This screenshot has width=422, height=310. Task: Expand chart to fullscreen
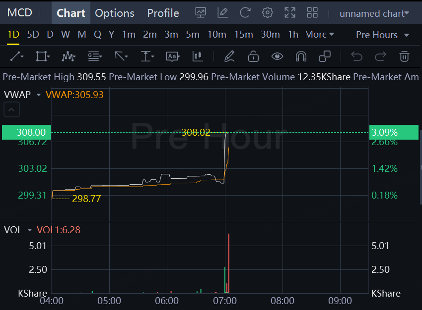pyautogui.click(x=290, y=12)
